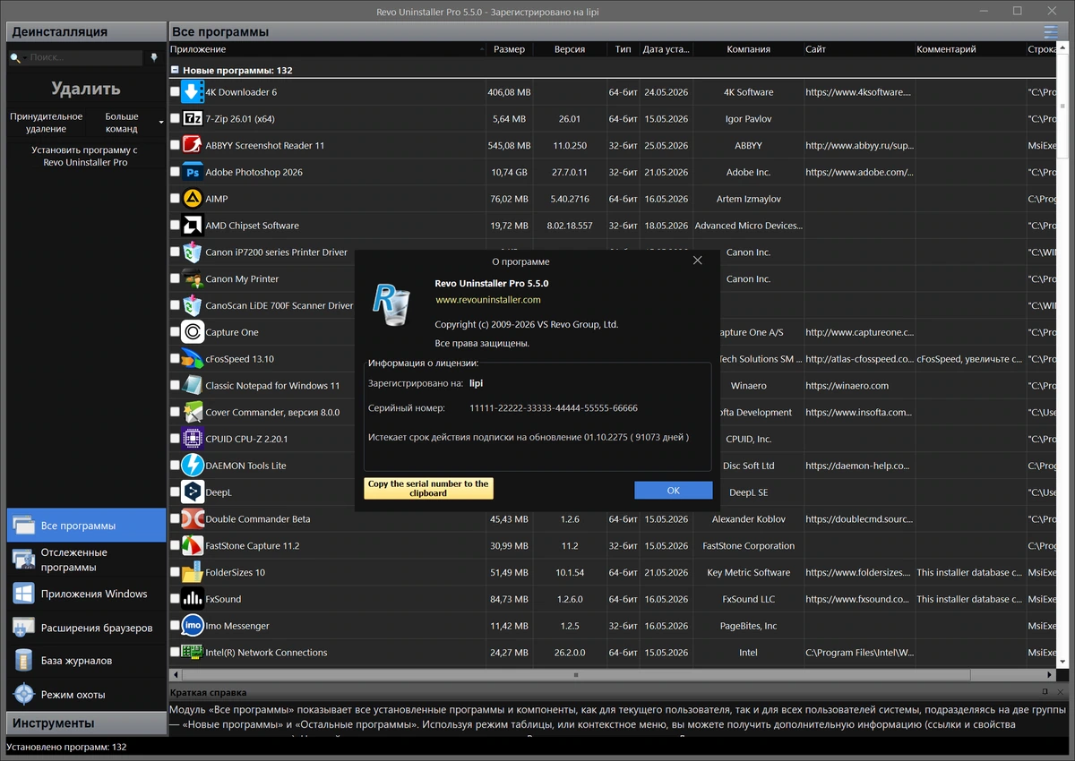Tick the checkbox for 4K Downloader 6
This screenshot has width=1075, height=761.
click(175, 92)
